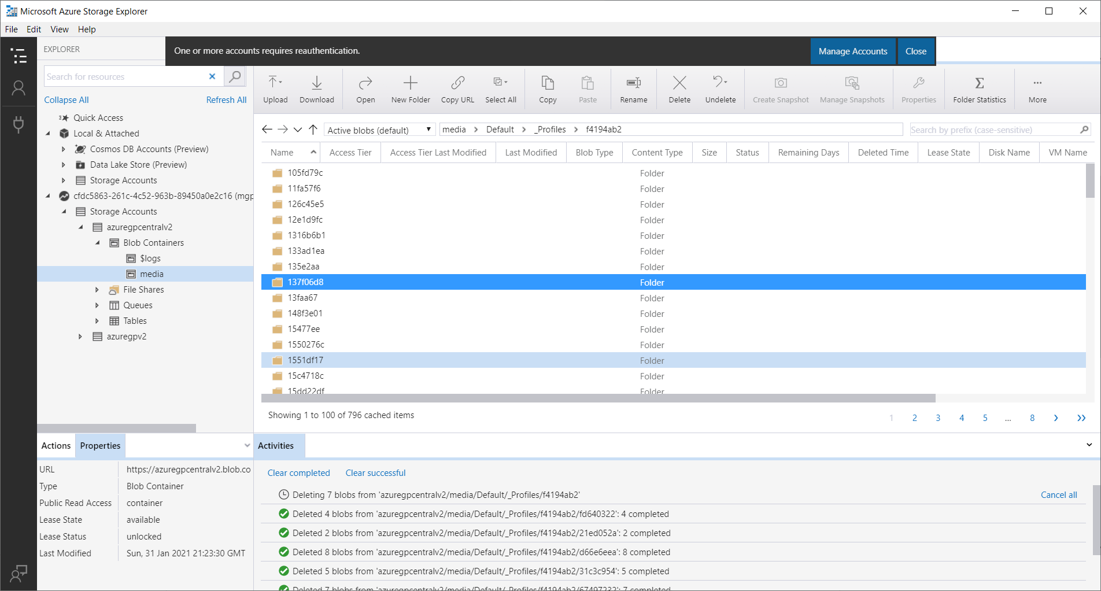Screen dimensions: 1101x591
Task: Open Folder Statistics from the toolbar
Action: point(980,89)
